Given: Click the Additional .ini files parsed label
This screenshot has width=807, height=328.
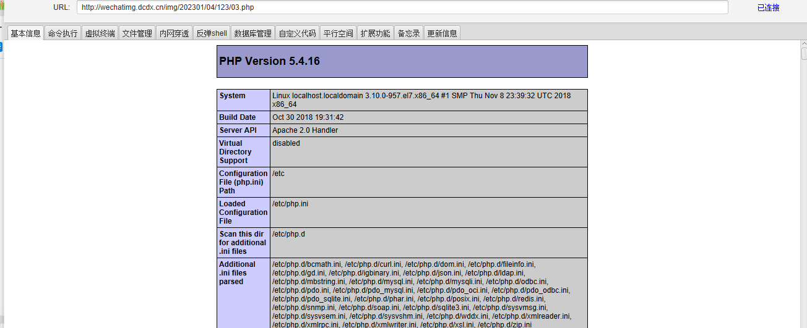Looking at the screenshot, I should click(237, 273).
